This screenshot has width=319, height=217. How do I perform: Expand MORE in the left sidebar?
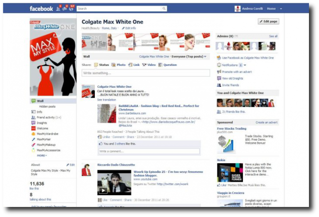coord(42,156)
